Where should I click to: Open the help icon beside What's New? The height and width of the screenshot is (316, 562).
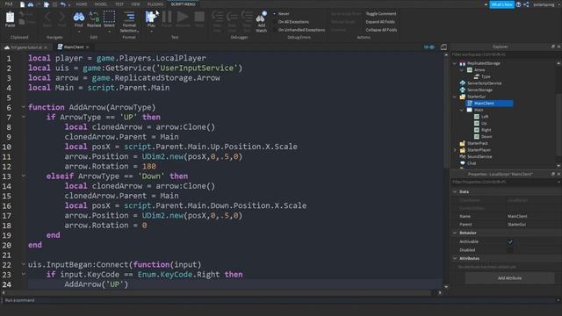[518, 4]
